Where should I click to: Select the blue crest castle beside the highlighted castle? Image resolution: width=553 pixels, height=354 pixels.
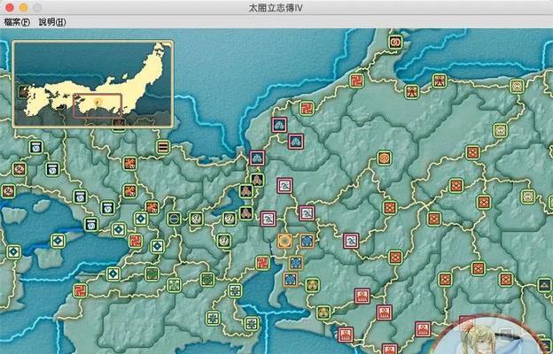point(307,241)
